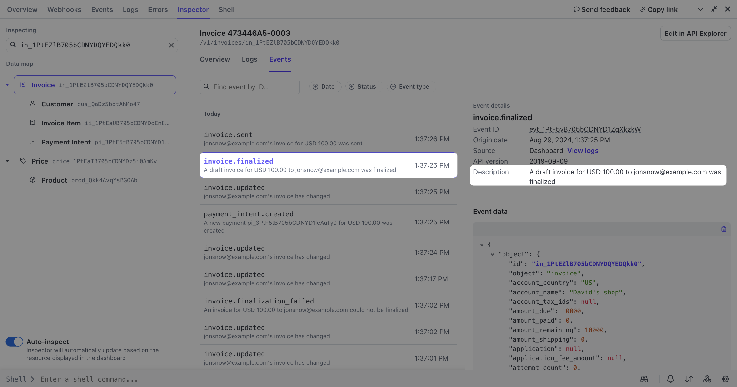Click the up-down arrows icon in footer
The image size is (737, 387).
[689, 379]
